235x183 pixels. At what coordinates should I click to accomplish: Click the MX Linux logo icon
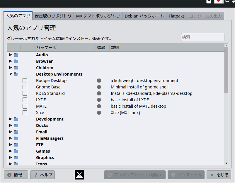point(79,175)
